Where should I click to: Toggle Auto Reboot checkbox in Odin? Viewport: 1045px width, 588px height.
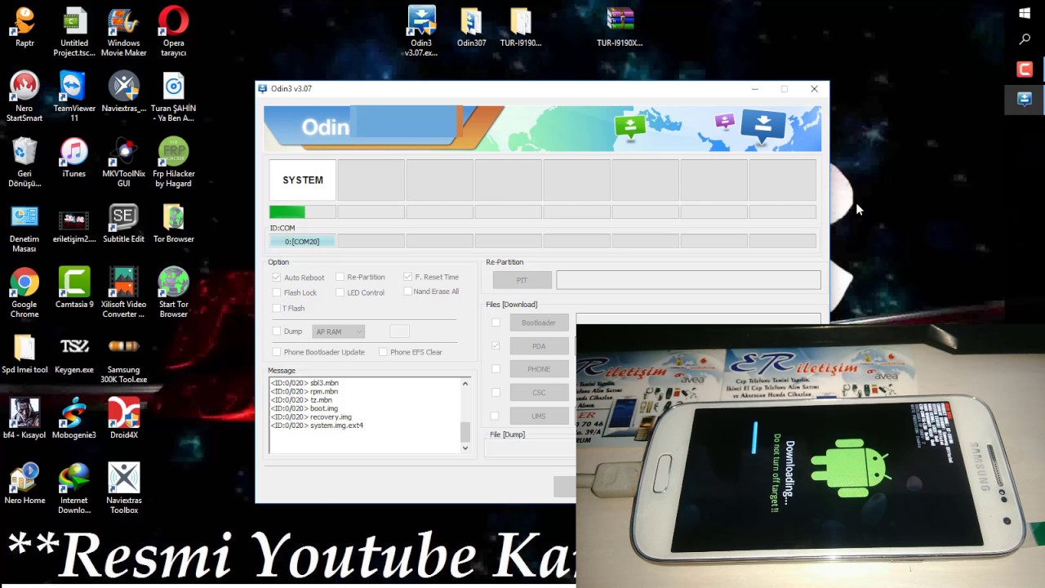[277, 278]
